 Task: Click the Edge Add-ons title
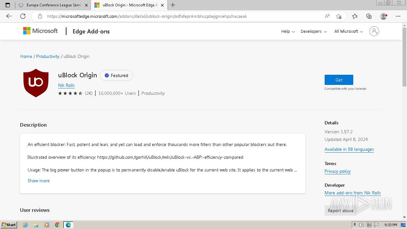91,31
